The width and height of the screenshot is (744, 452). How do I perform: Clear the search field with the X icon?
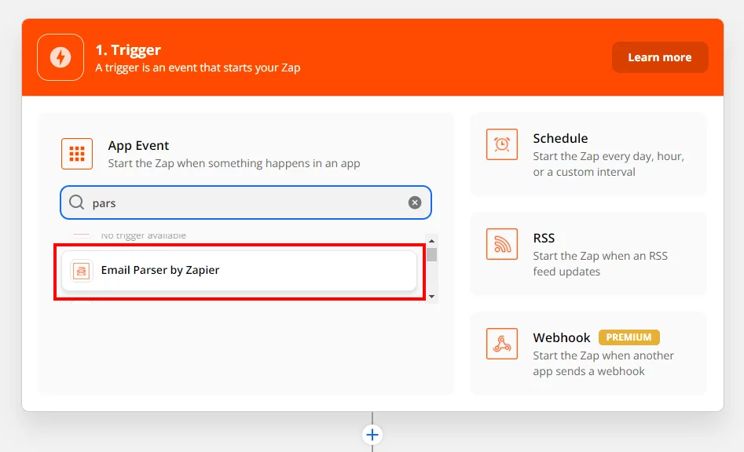[x=415, y=202]
